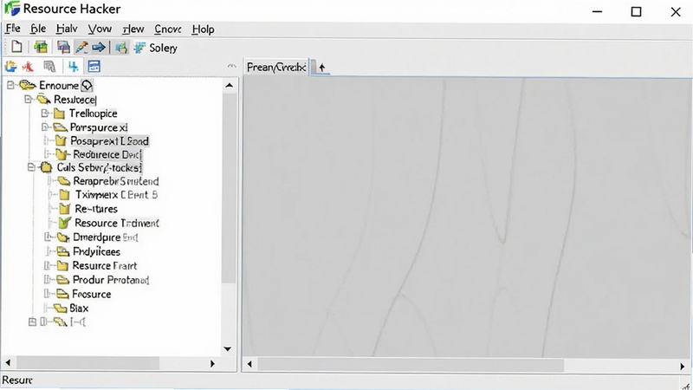Select the Redbirerce Dec tree item
693x390 pixels.
click(x=107, y=154)
